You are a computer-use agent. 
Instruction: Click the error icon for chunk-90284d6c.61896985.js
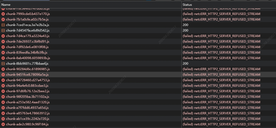(3, 69)
